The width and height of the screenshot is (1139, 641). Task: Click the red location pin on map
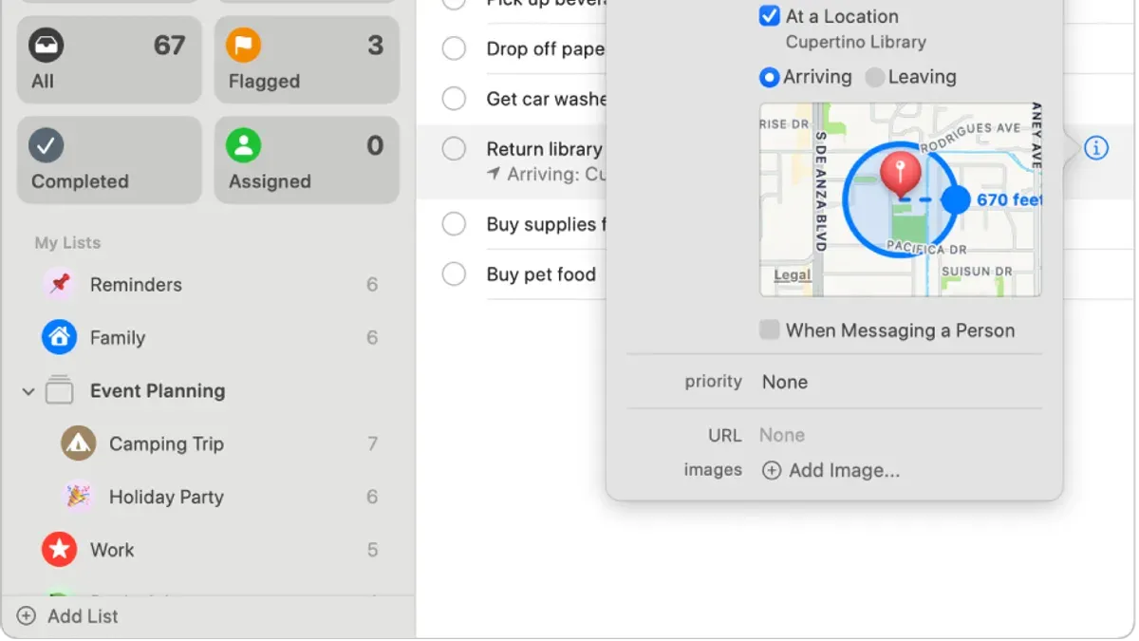coord(899,177)
